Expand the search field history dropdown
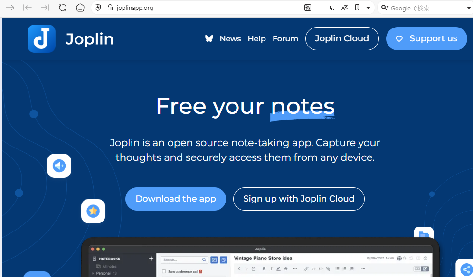 (x=469, y=8)
